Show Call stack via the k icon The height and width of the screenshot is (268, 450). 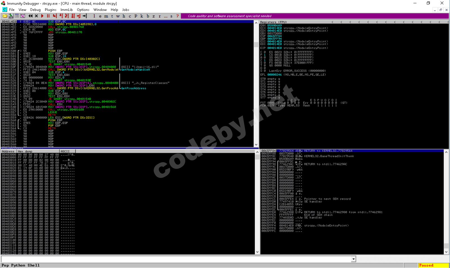click(141, 16)
